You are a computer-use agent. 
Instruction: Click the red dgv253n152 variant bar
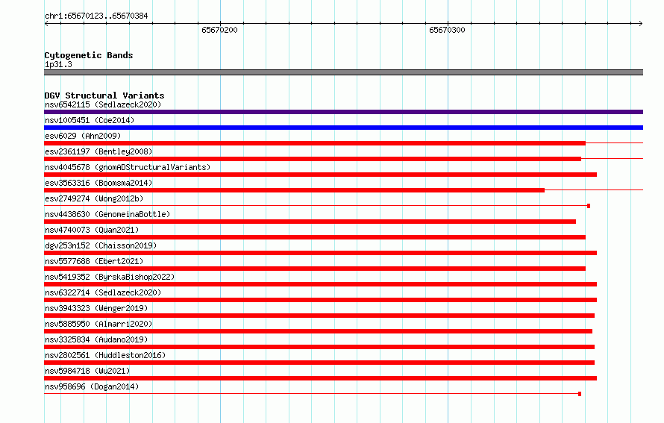pyautogui.click(x=320, y=253)
